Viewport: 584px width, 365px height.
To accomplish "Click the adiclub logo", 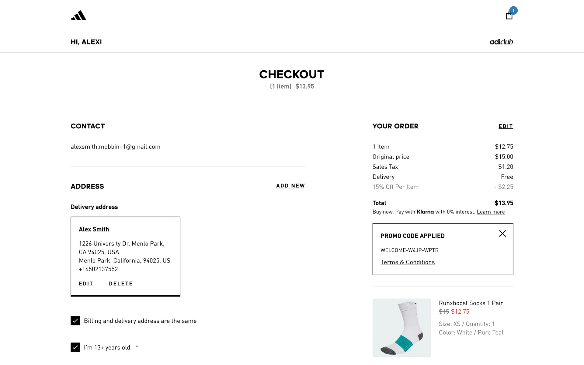I will pyautogui.click(x=501, y=42).
